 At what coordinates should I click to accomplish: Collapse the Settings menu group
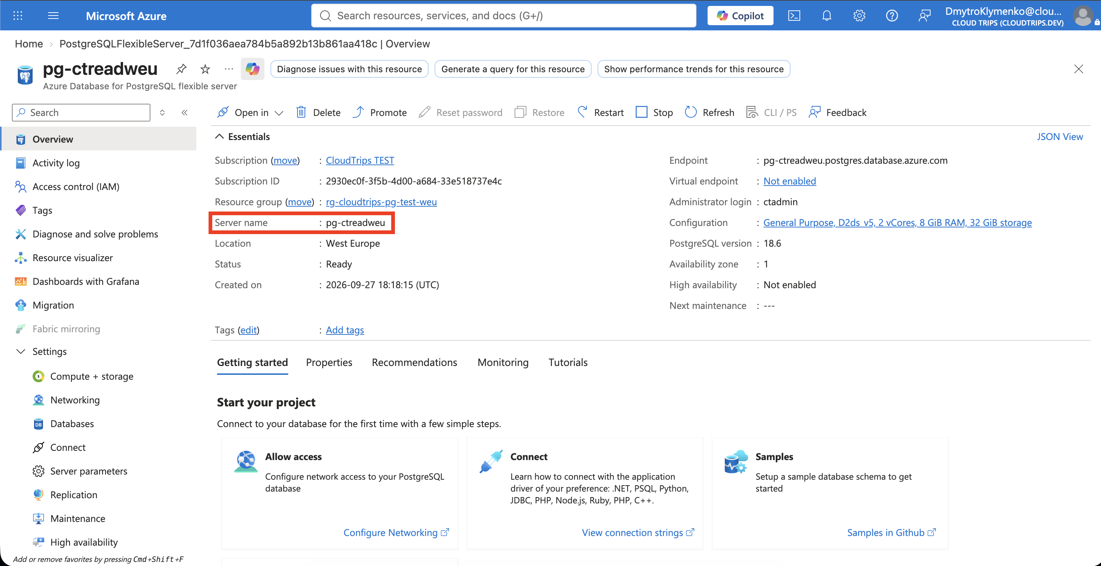(20, 352)
